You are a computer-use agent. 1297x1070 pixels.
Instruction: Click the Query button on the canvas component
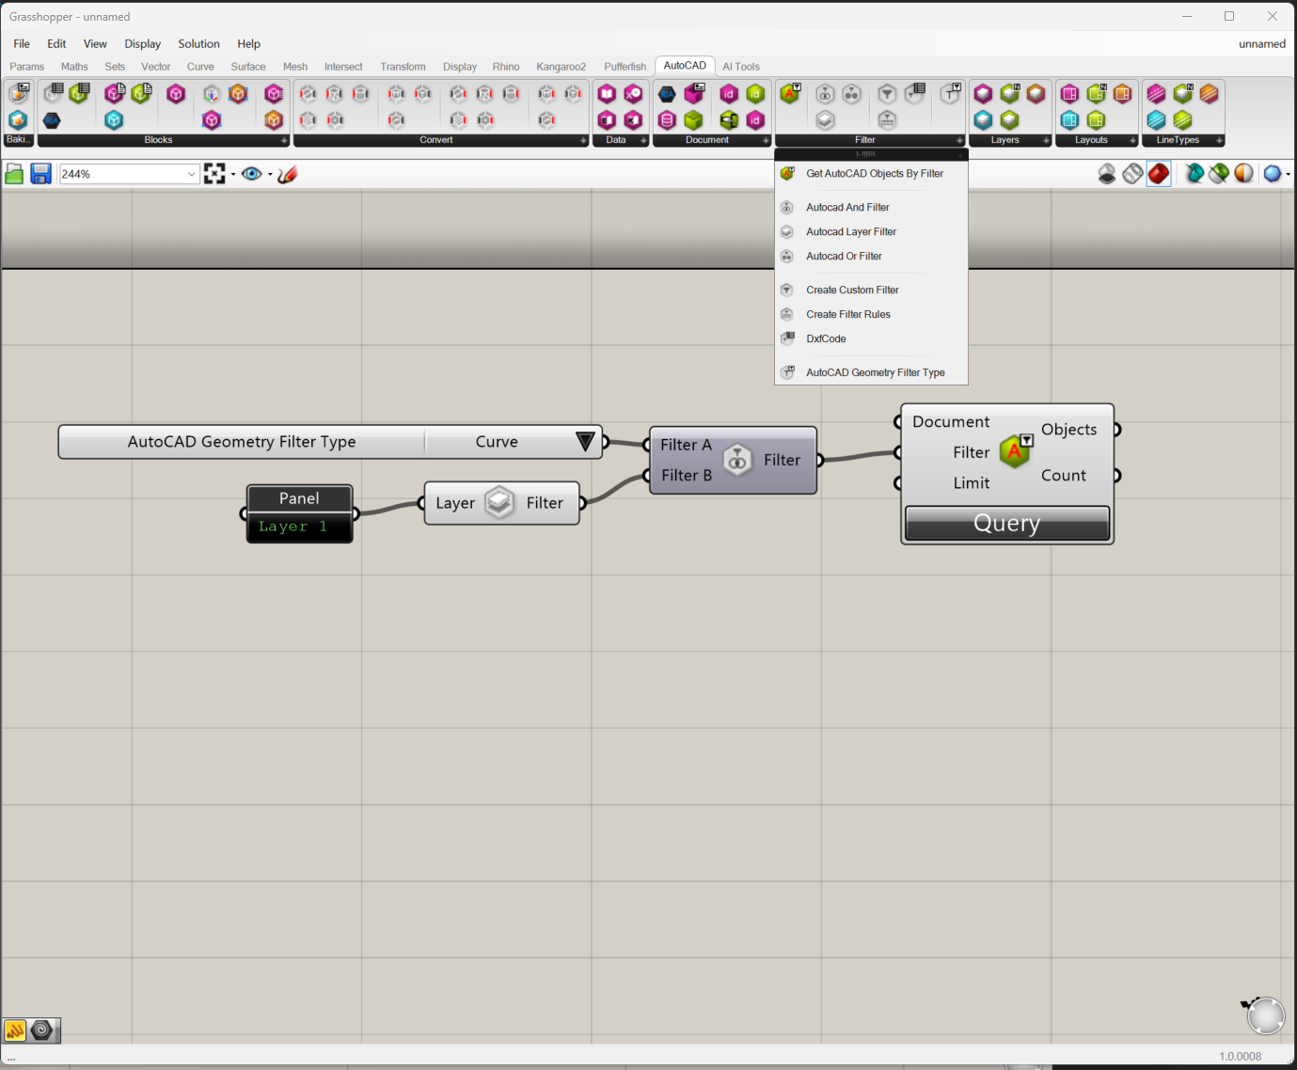pos(1006,523)
